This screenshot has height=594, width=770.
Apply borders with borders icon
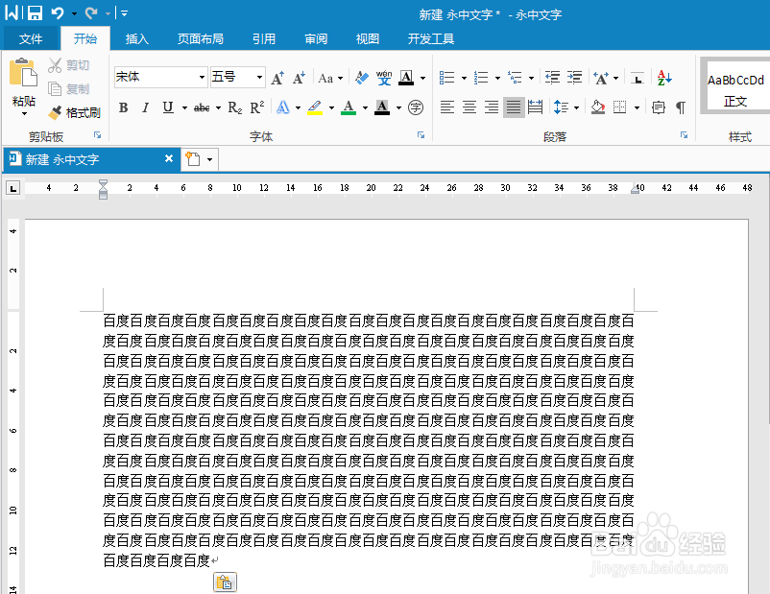coord(620,107)
